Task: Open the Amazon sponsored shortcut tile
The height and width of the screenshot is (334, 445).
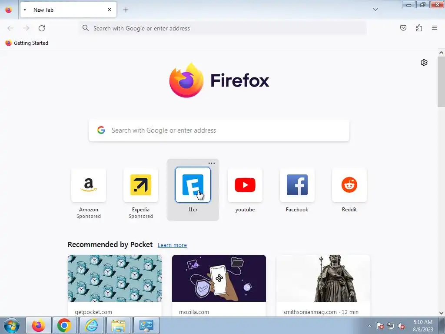Action: point(89,185)
